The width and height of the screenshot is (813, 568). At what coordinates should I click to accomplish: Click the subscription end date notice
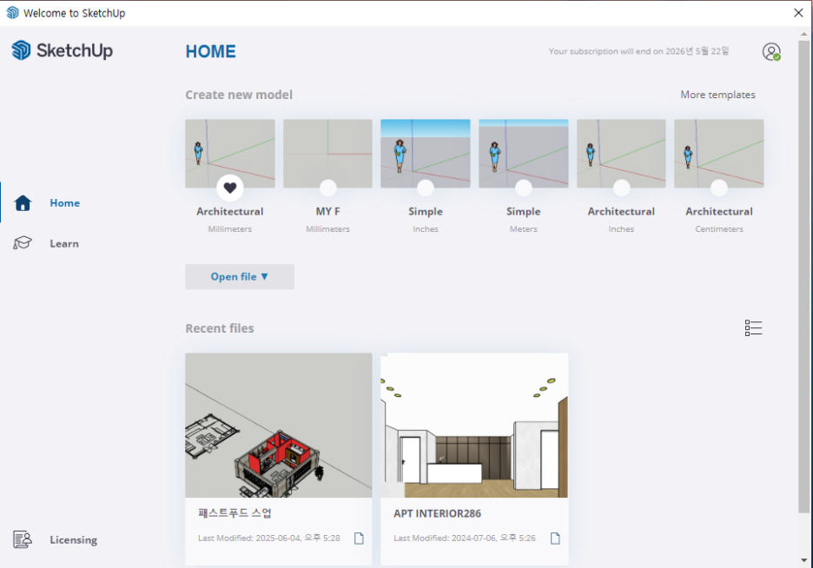point(638,50)
